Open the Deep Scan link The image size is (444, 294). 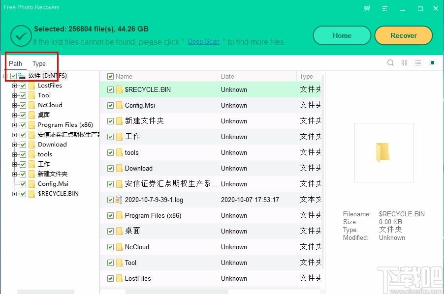pyautogui.click(x=204, y=42)
